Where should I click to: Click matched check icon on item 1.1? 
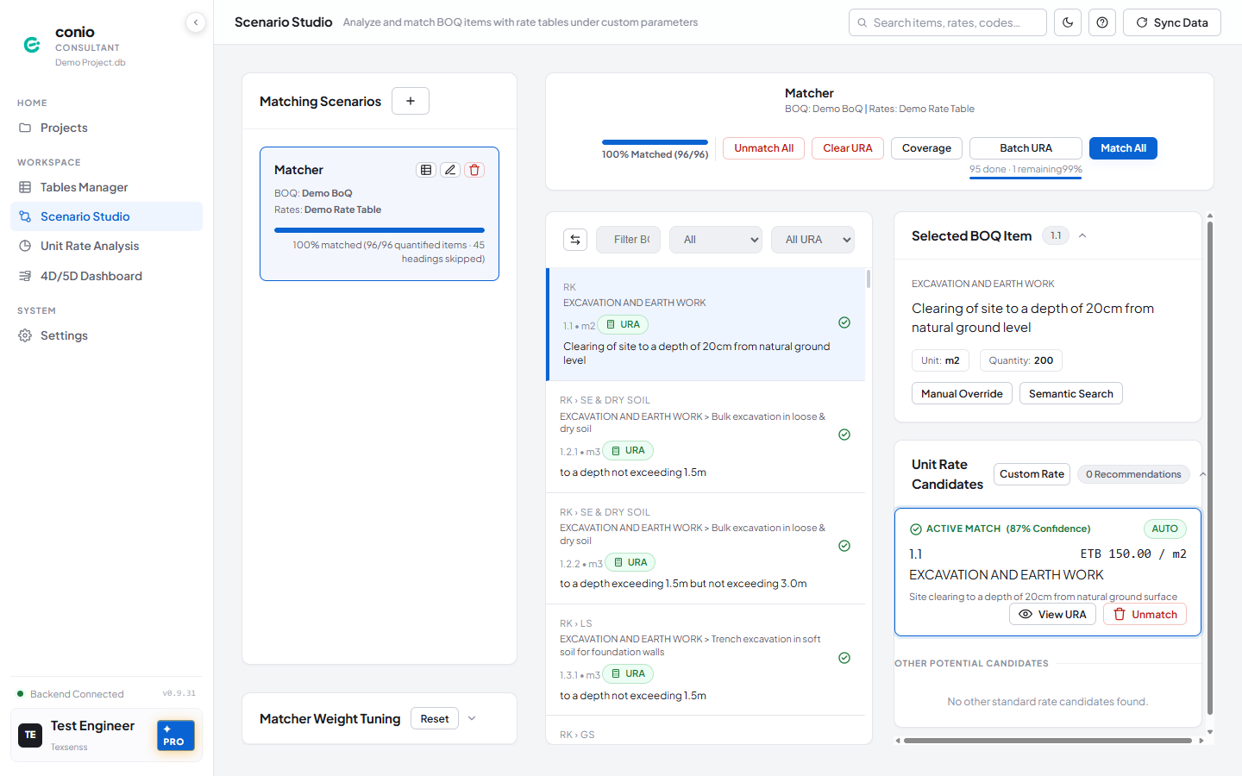point(844,322)
